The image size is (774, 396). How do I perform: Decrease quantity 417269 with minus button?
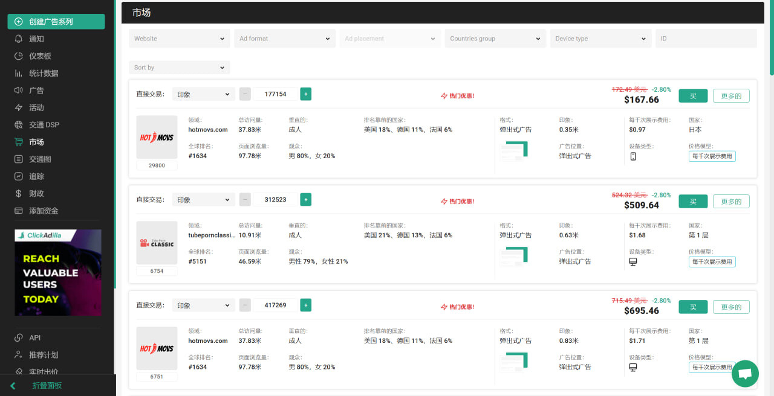245,305
